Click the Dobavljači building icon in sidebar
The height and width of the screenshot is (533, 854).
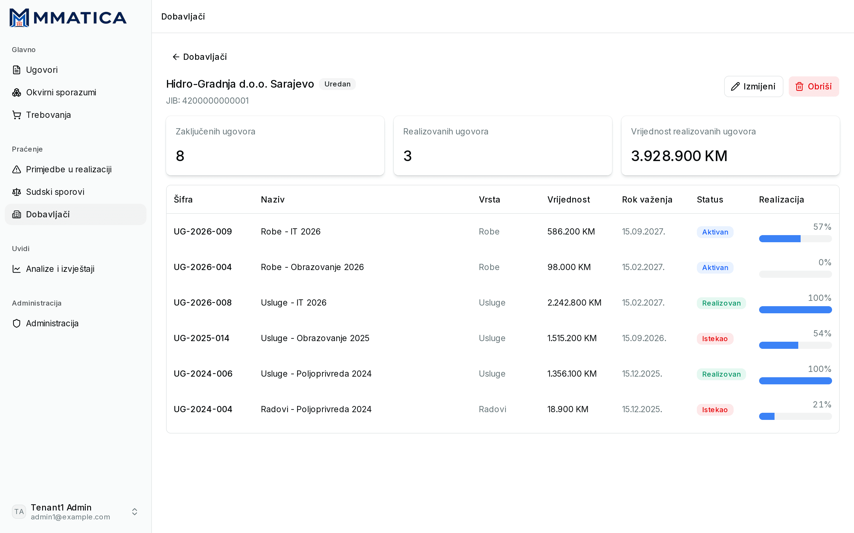coord(17,214)
